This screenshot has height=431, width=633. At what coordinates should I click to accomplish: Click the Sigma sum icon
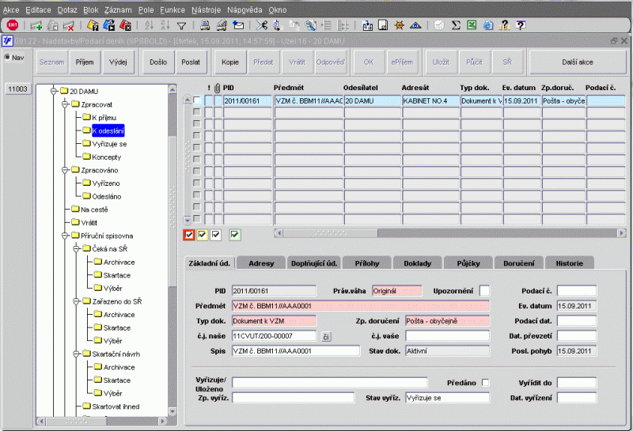454,25
